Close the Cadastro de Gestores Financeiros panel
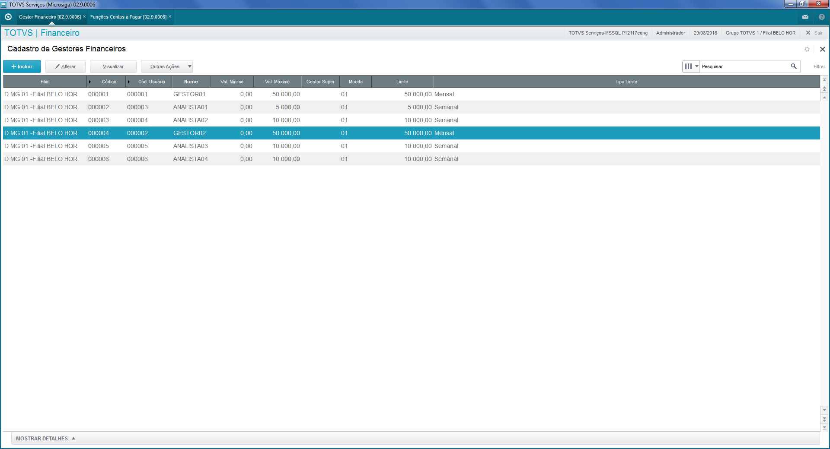 tap(823, 49)
